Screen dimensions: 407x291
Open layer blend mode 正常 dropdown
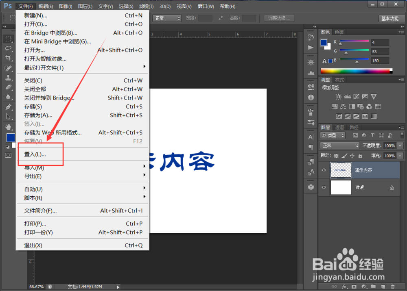tap(340, 145)
